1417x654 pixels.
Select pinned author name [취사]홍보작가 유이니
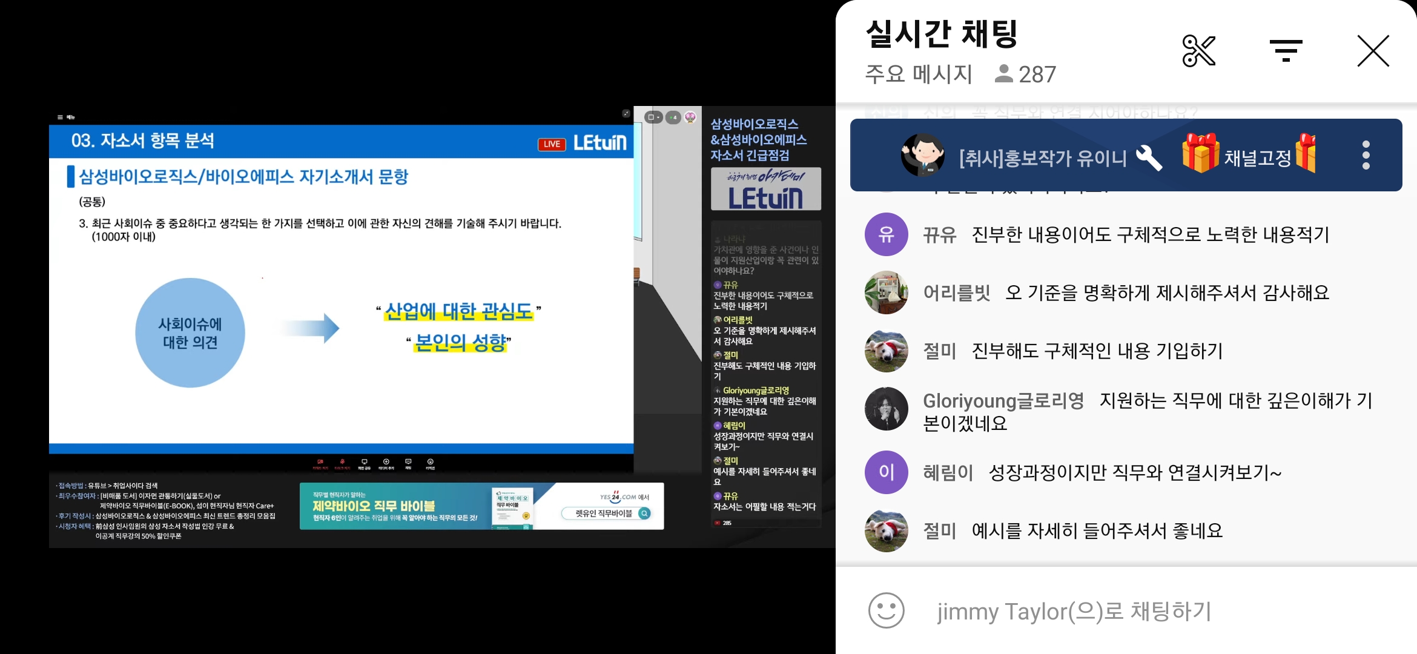tap(1043, 159)
